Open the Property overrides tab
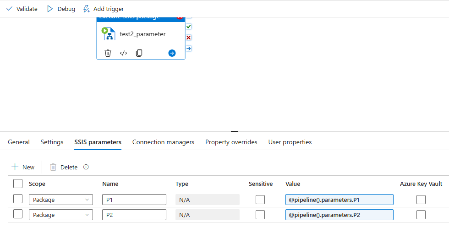This screenshot has width=449, height=233. pyautogui.click(x=231, y=142)
